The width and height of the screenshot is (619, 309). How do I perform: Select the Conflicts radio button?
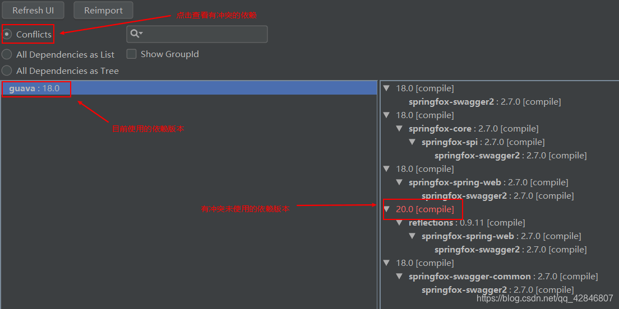[x=7, y=34]
